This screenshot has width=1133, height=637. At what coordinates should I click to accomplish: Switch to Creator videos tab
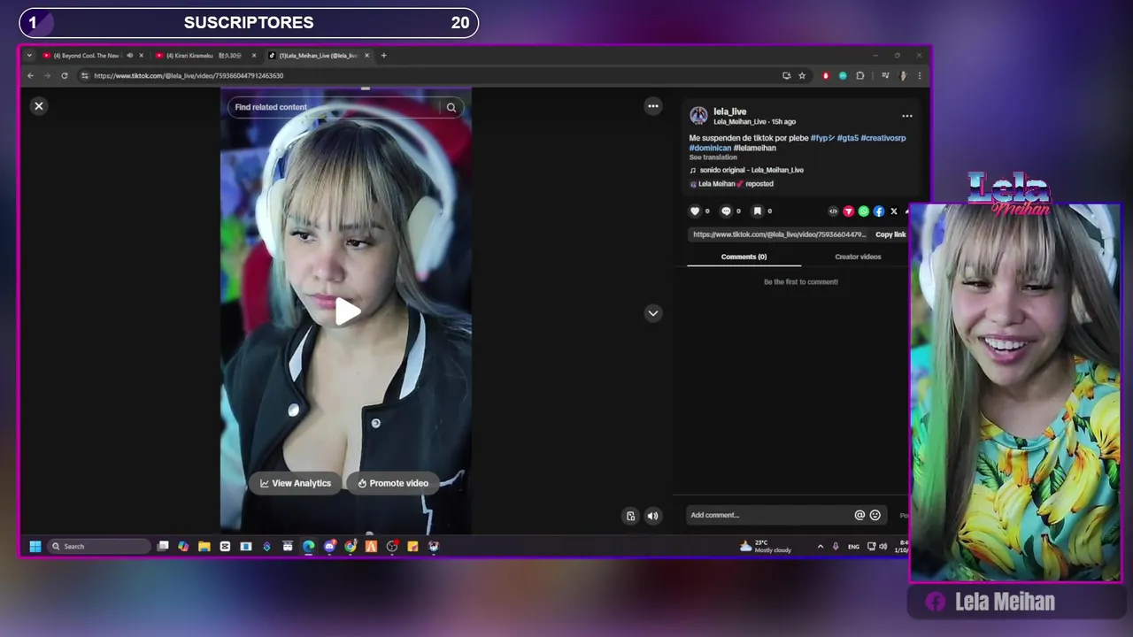(858, 257)
